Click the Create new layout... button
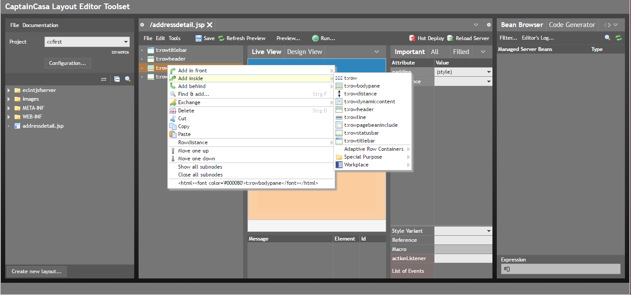This screenshot has width=631, height=295. (x=37, y=271)
